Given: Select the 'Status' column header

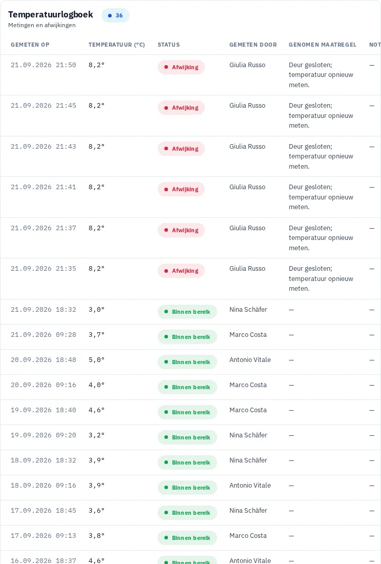Looking at the screenshot, I should click(x=169, y=45).
